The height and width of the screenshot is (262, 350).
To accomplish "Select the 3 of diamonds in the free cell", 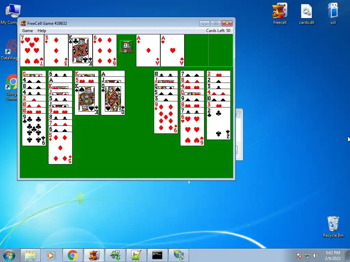I will point(56,50).
